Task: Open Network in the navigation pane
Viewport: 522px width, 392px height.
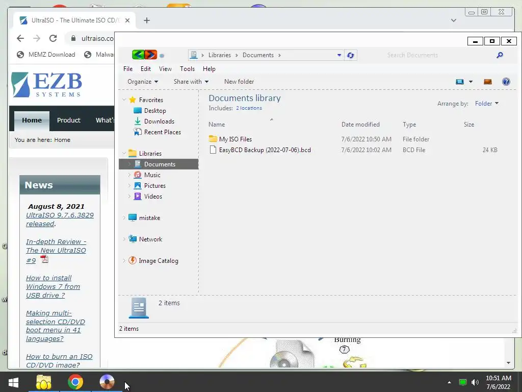Action: (150, 239)
